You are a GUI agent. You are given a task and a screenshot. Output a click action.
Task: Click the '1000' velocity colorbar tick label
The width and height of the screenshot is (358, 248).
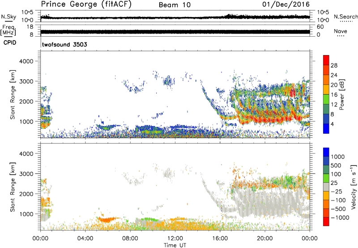(338, 157)
